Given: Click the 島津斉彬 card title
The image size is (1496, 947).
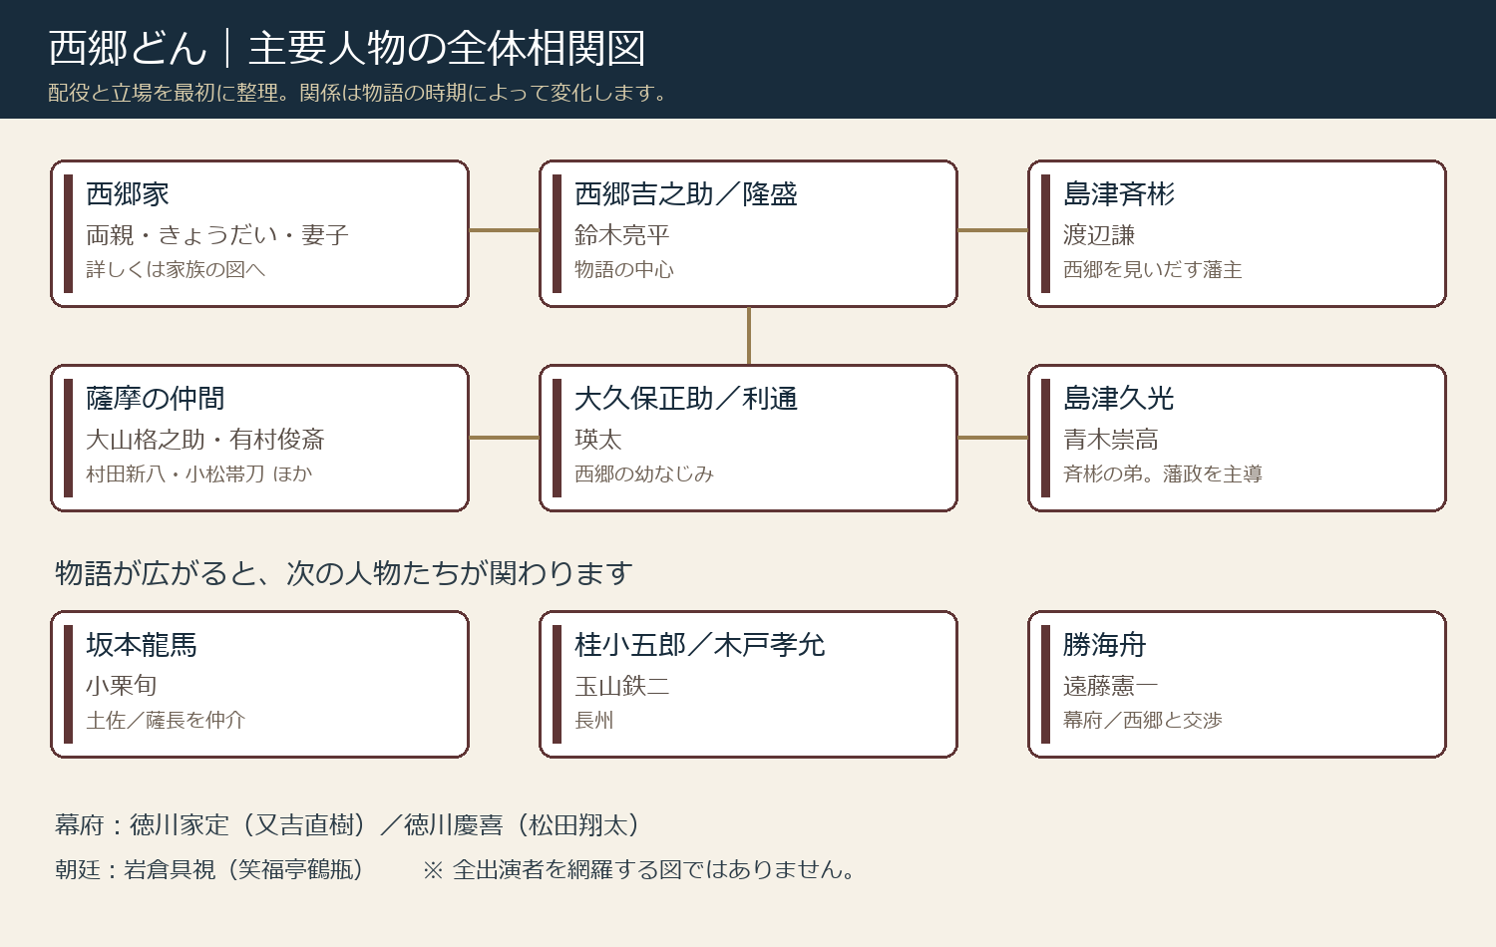Looking at the screenshot, I should pyautogui.click(x=1119, y=194).
